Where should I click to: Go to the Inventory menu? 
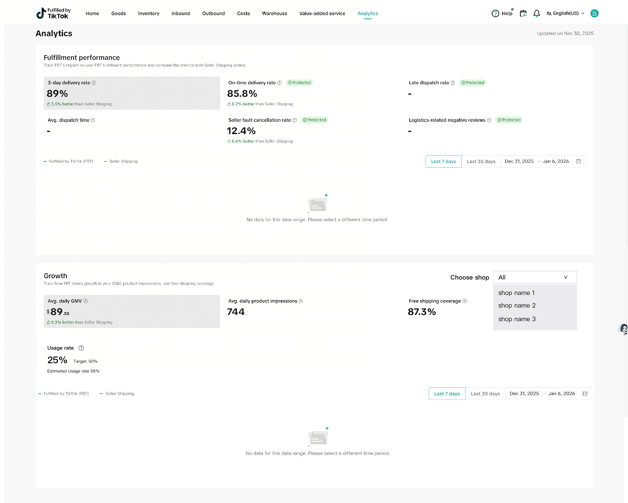[x=149, y=13]
